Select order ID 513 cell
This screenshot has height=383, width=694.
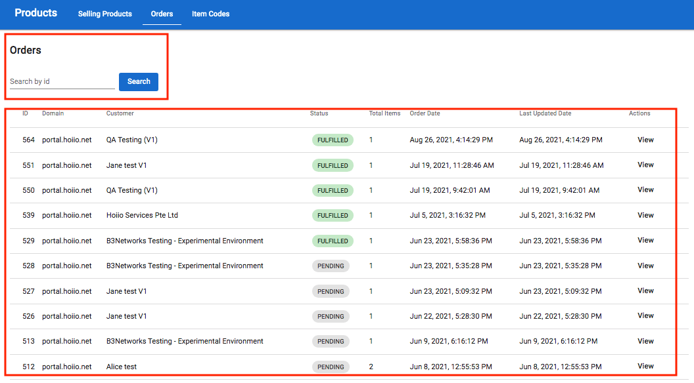28,341
